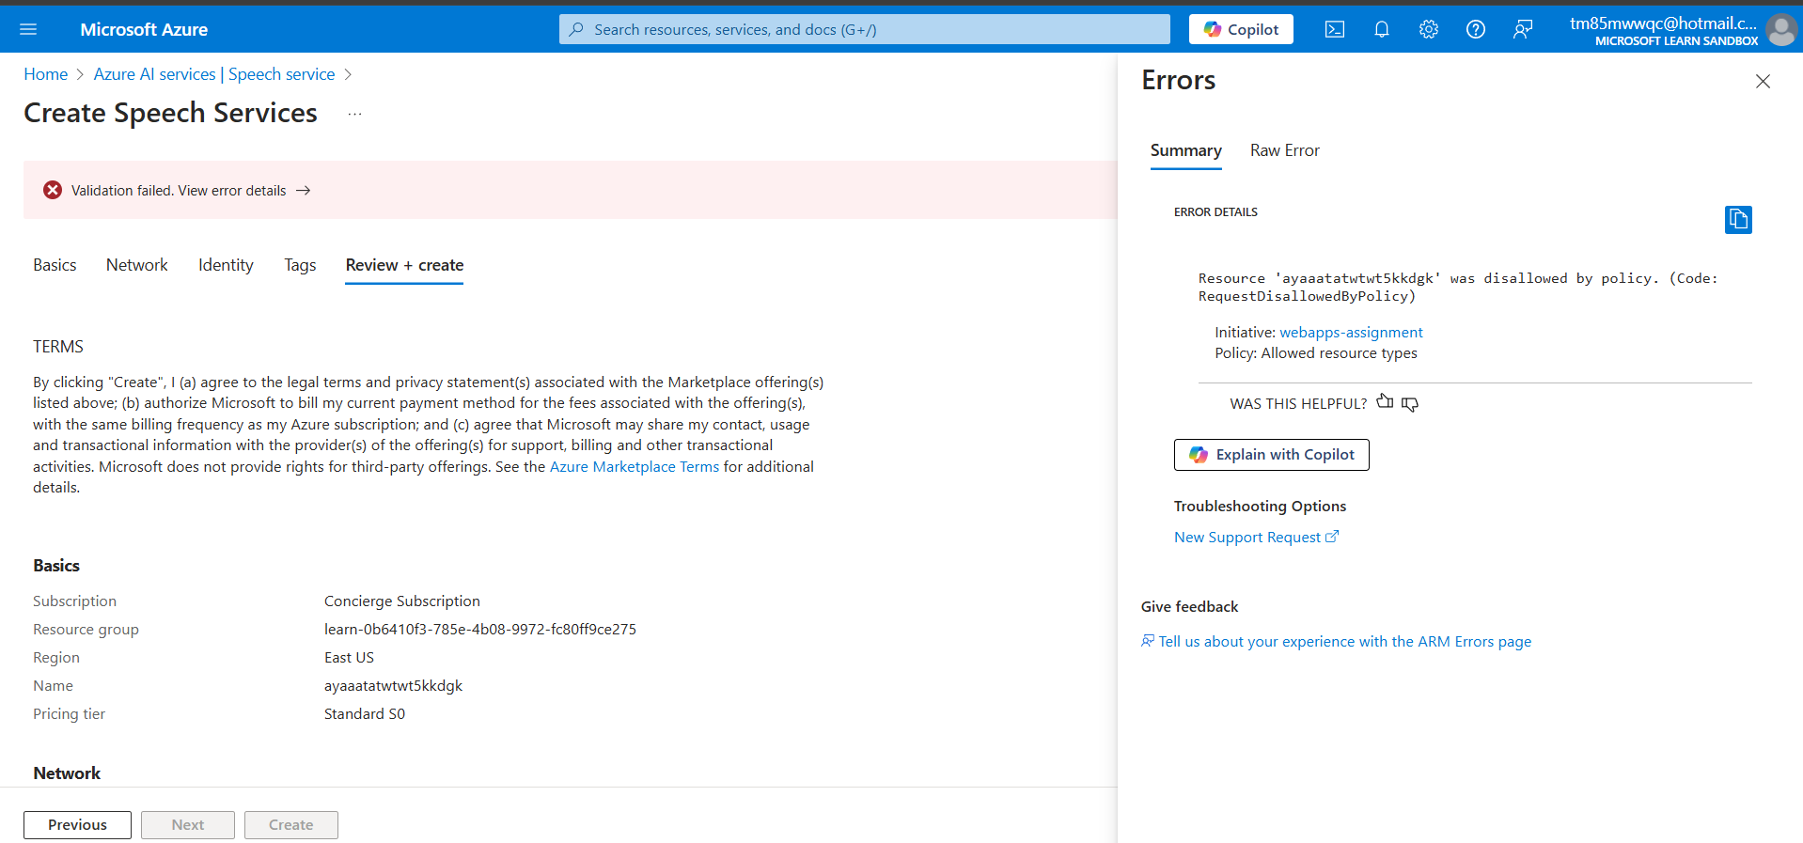Give thumbs down for error helpfulness
This screenshot has height=843, width=1803.
1409,404
